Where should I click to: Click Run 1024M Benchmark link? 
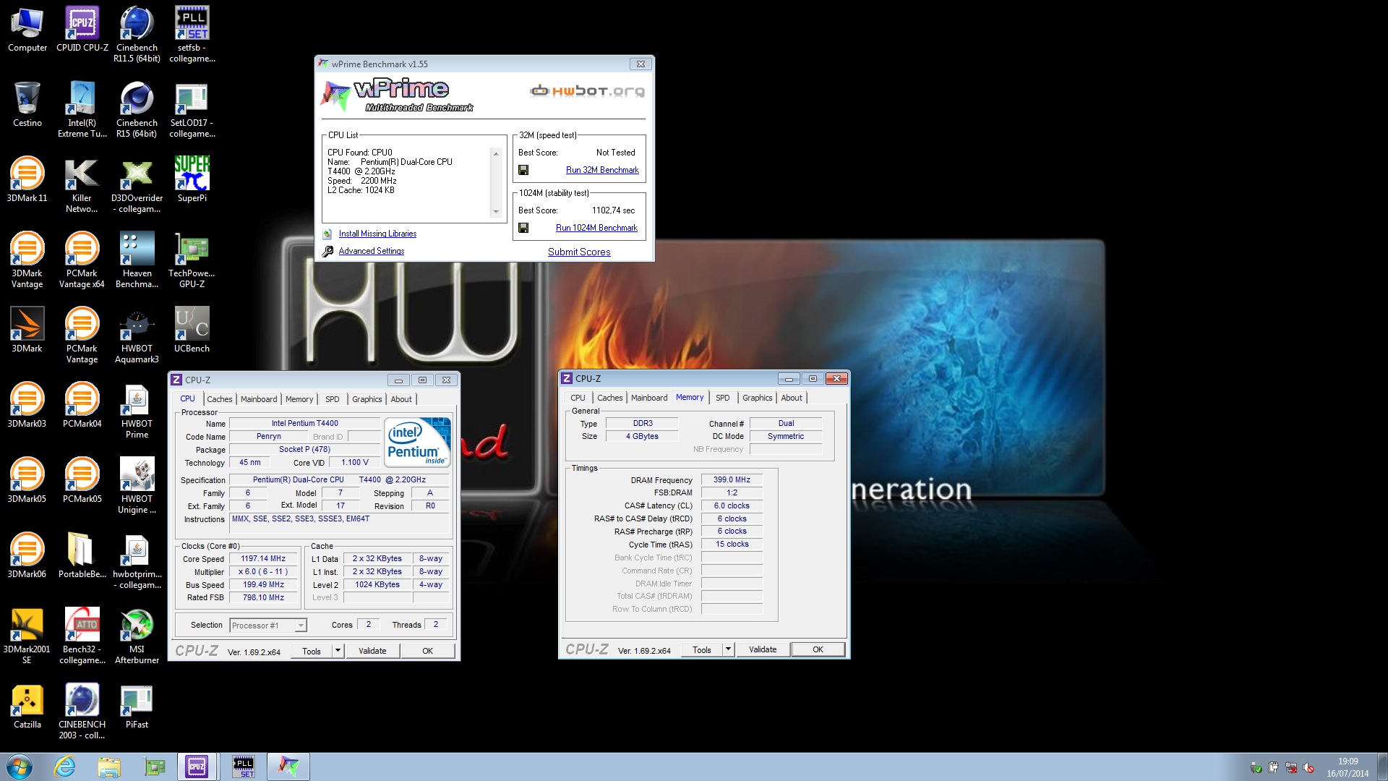point(596,228)
